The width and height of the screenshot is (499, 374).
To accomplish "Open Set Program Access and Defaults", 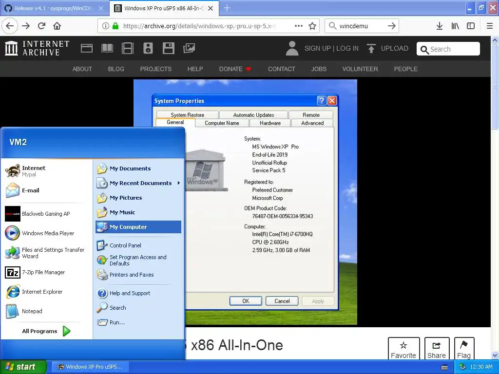I will (x=138, y=260).
